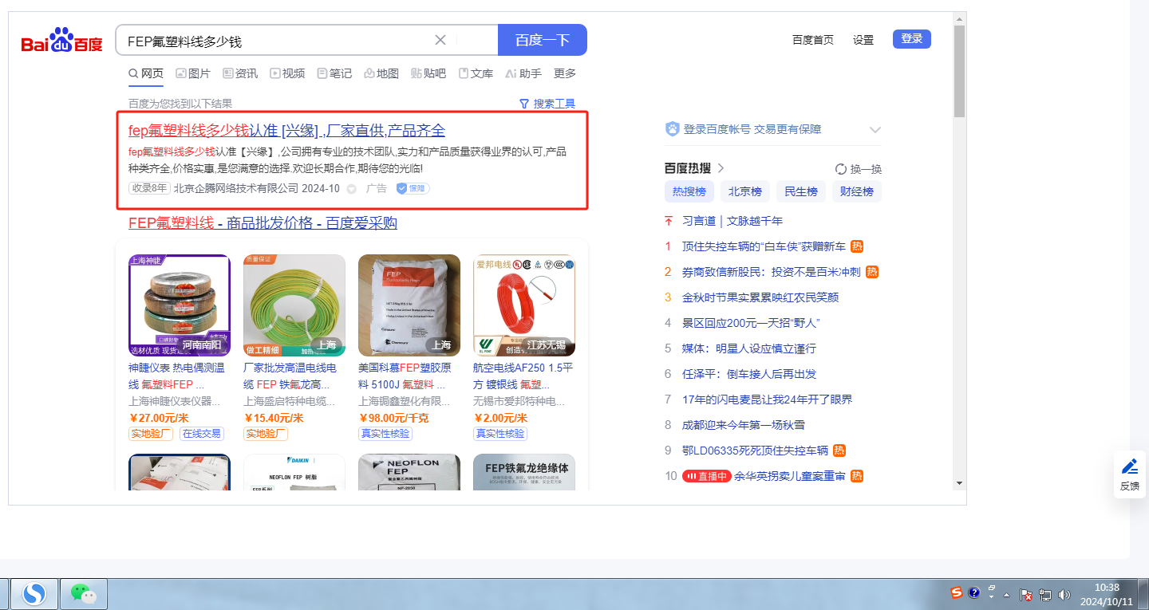The height and width of the screenshot is (610, 1149).
Task: Open the network tray icon
Action: [x=1045, y=595]
